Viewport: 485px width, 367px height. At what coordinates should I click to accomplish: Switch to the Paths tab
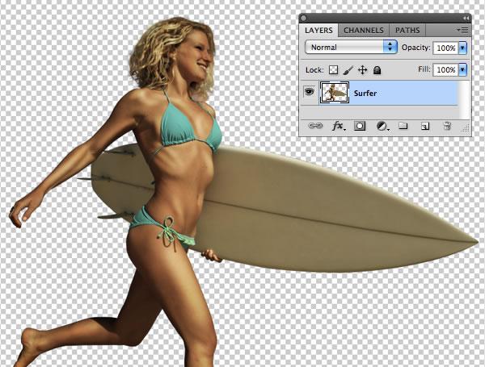point(407,31)
